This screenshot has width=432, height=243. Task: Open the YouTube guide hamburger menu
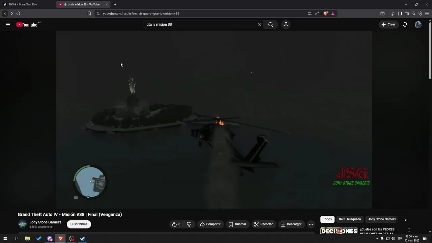click(x=8, y=24)
